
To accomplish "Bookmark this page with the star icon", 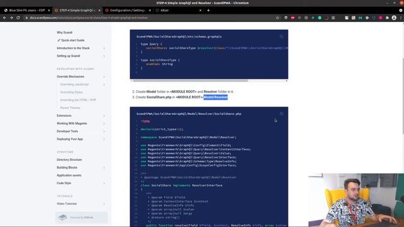I will (278, 18).
